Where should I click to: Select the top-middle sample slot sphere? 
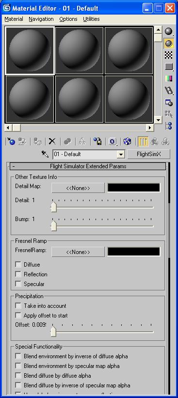[79, 50]
